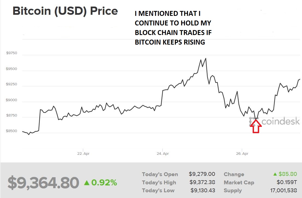Click the Bitcoin (USD) Price title
The image size is (302, 198).
(65, 11)
